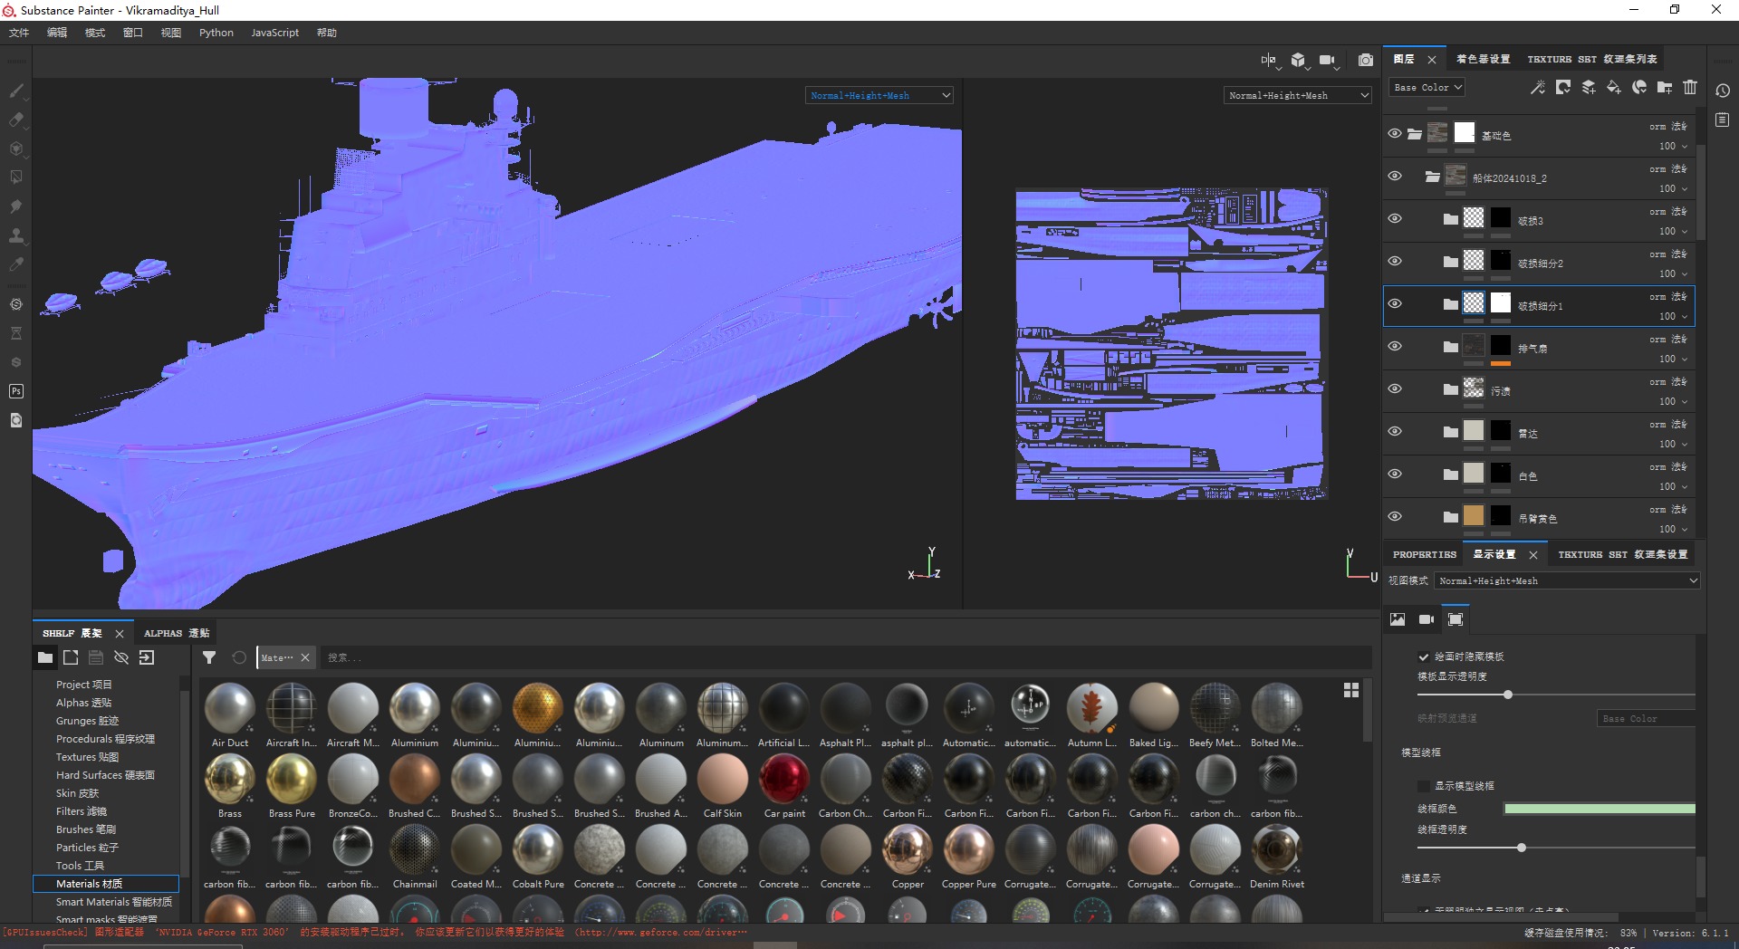Adjust the 线框透明度 slider handle
The image size is (1739, 949).
pyautogui.click(x=1522, y=848)
